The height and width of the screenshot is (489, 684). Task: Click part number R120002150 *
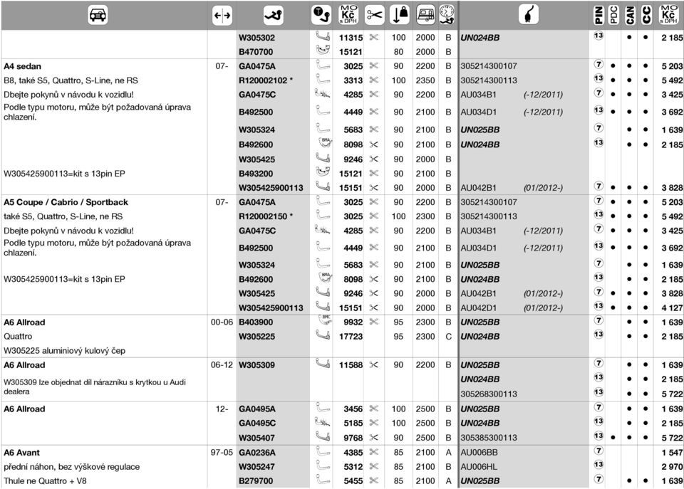point(266,216)
